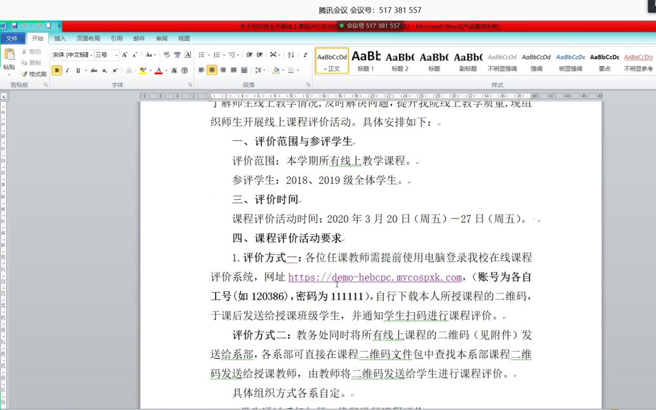Open the line spacing dropdown
656x410 pixels.
tap(258, 70)
